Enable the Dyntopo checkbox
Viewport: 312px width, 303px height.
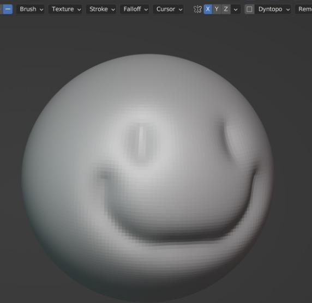coord(249,9)
